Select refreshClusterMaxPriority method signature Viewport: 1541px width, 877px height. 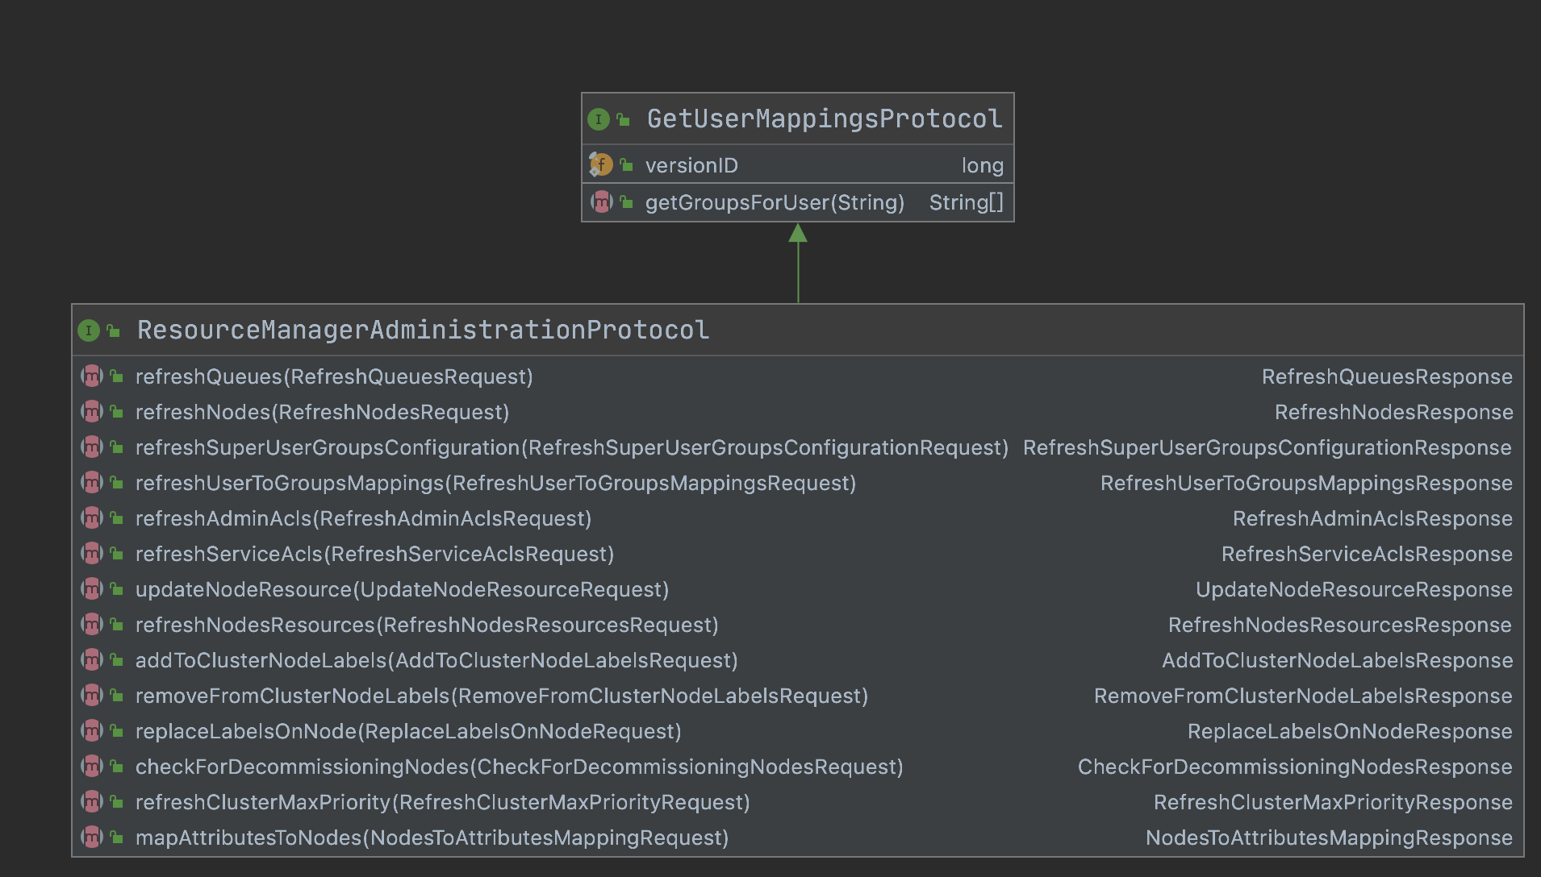click(443, 802)
